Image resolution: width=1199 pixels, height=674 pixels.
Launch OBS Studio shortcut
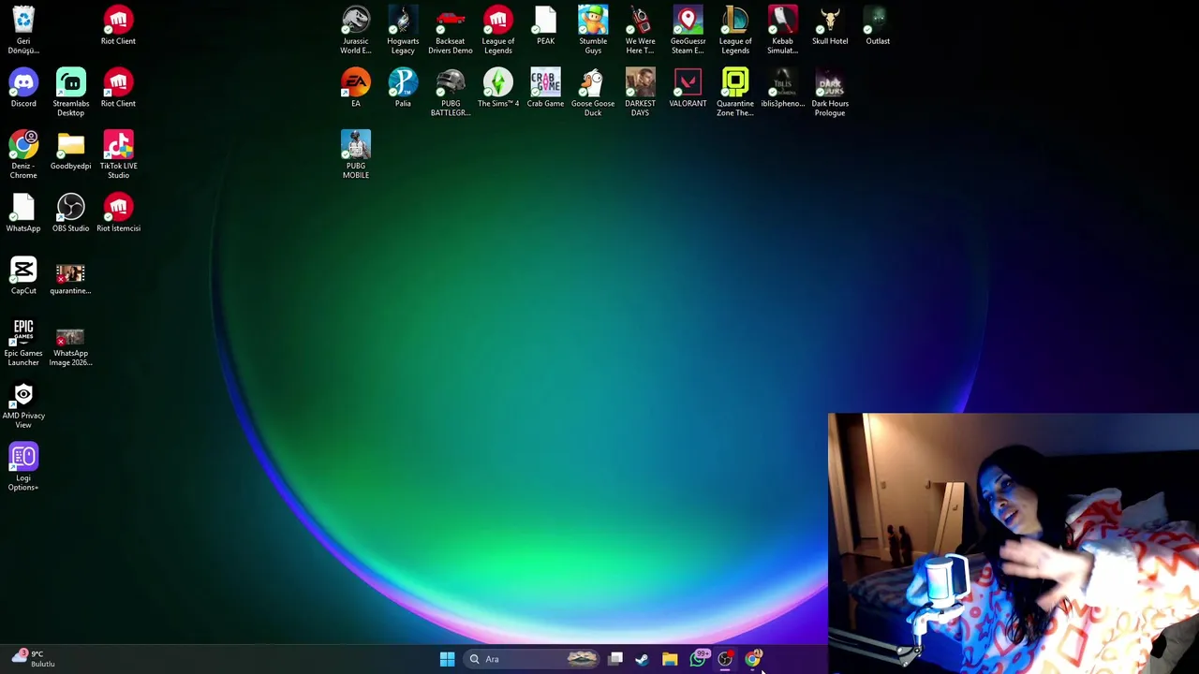coord(70,212)
